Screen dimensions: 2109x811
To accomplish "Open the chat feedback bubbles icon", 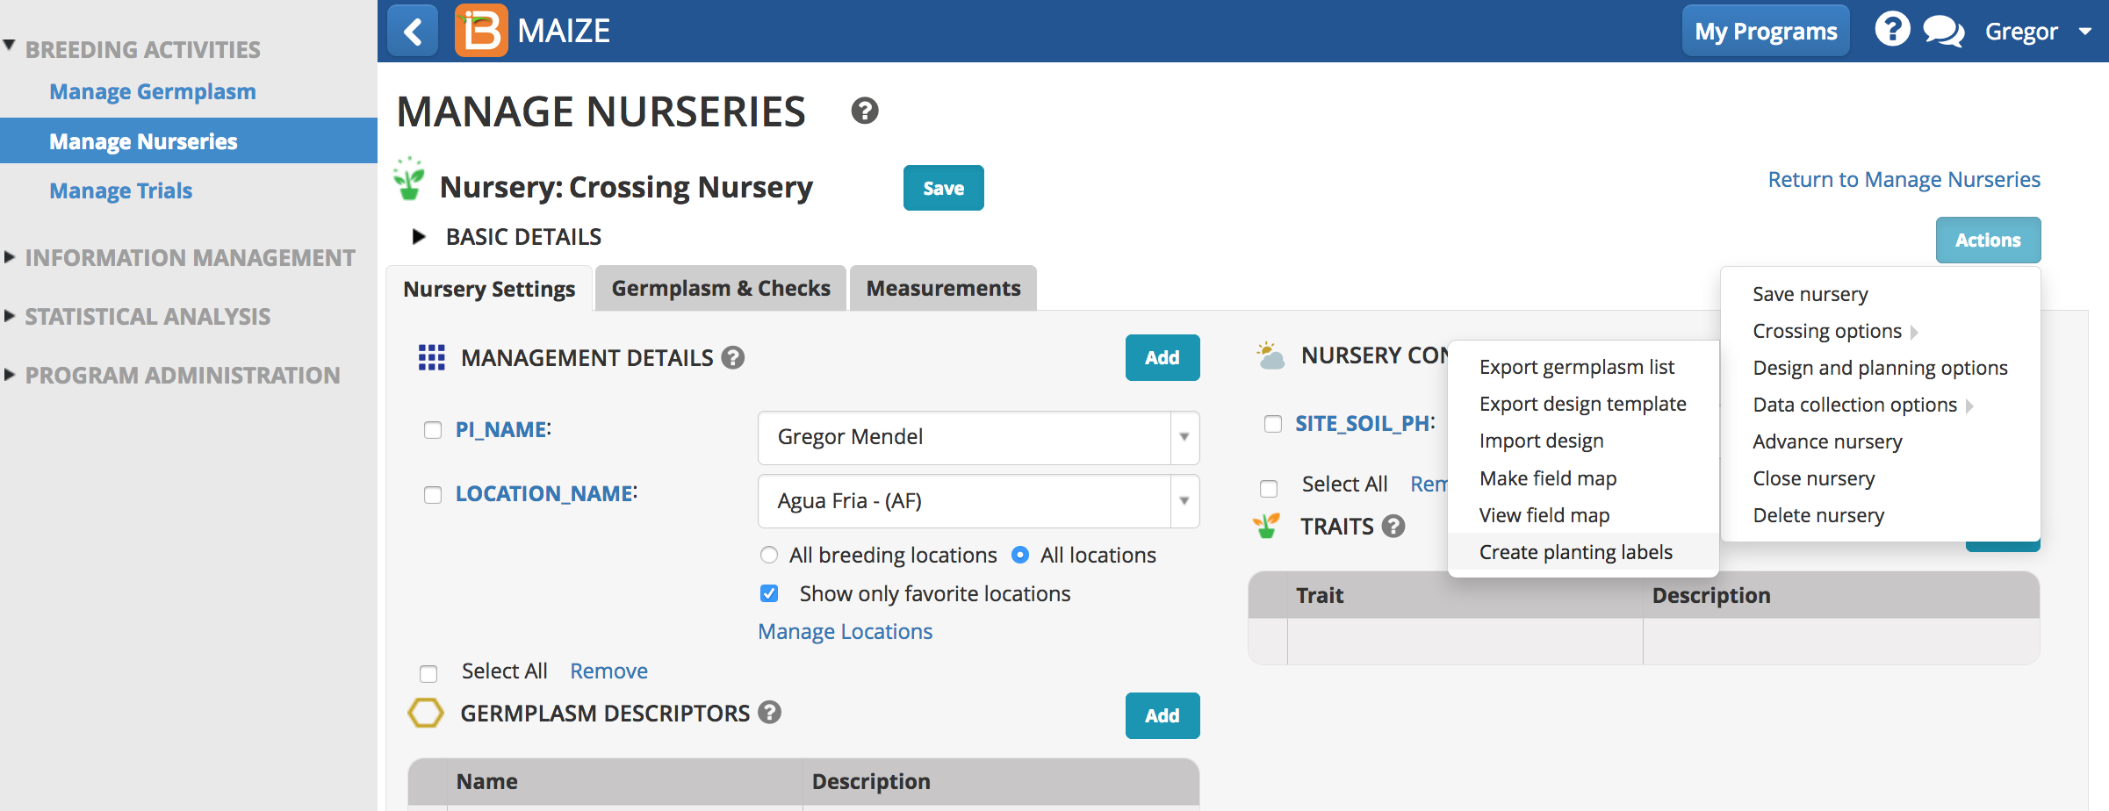I will 1943,32.
